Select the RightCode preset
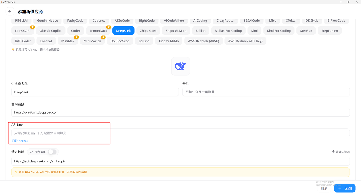This screenshot has height=196, width=361. tap(147, 21)
